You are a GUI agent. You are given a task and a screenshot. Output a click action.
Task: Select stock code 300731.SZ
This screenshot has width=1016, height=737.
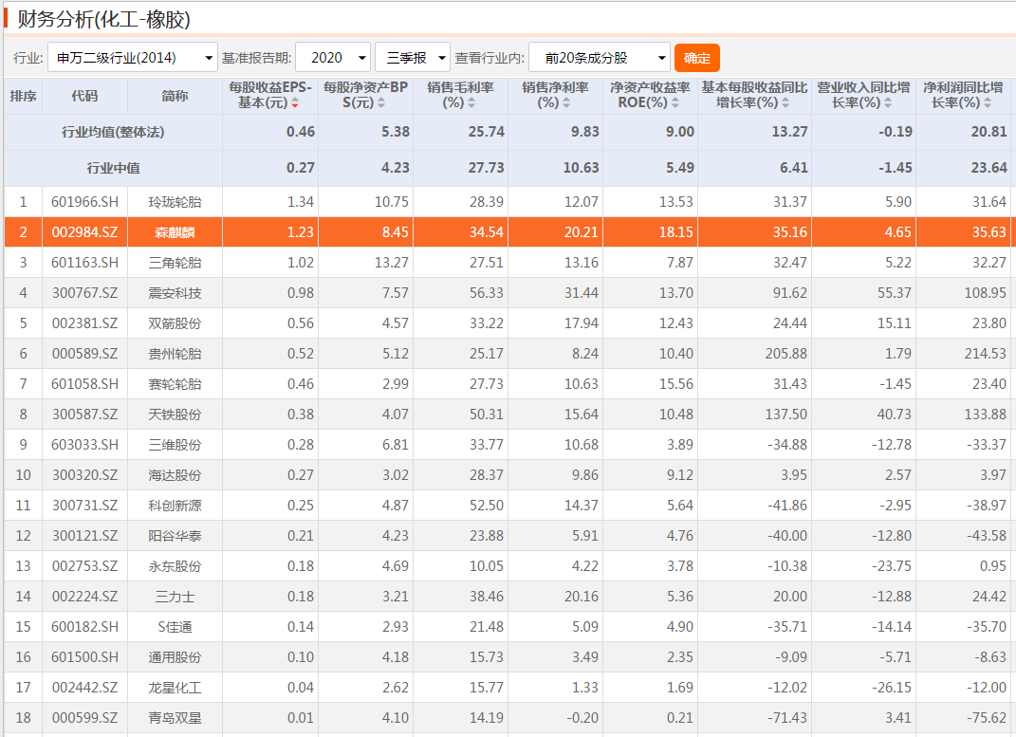(84, 506)
